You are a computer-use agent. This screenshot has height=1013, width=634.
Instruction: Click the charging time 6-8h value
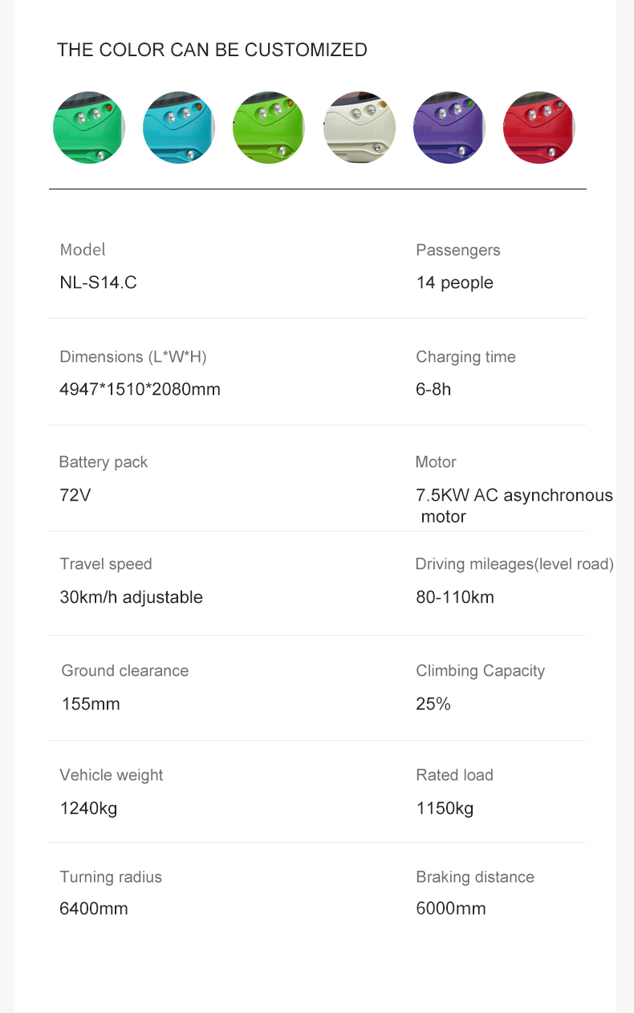(x=433, y=389)
